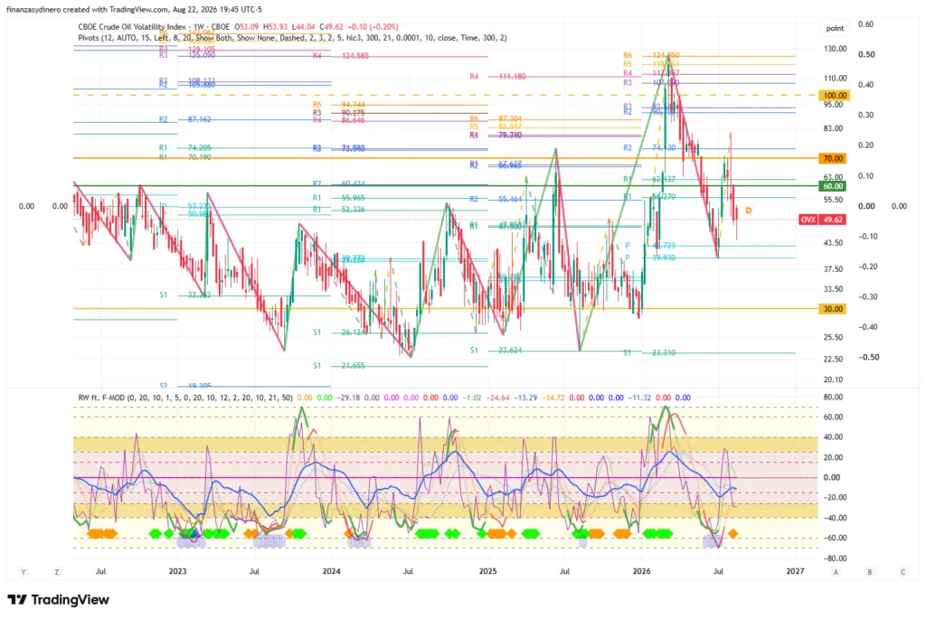Click the R6 94.744 pivot label

[x=339, y=105]
